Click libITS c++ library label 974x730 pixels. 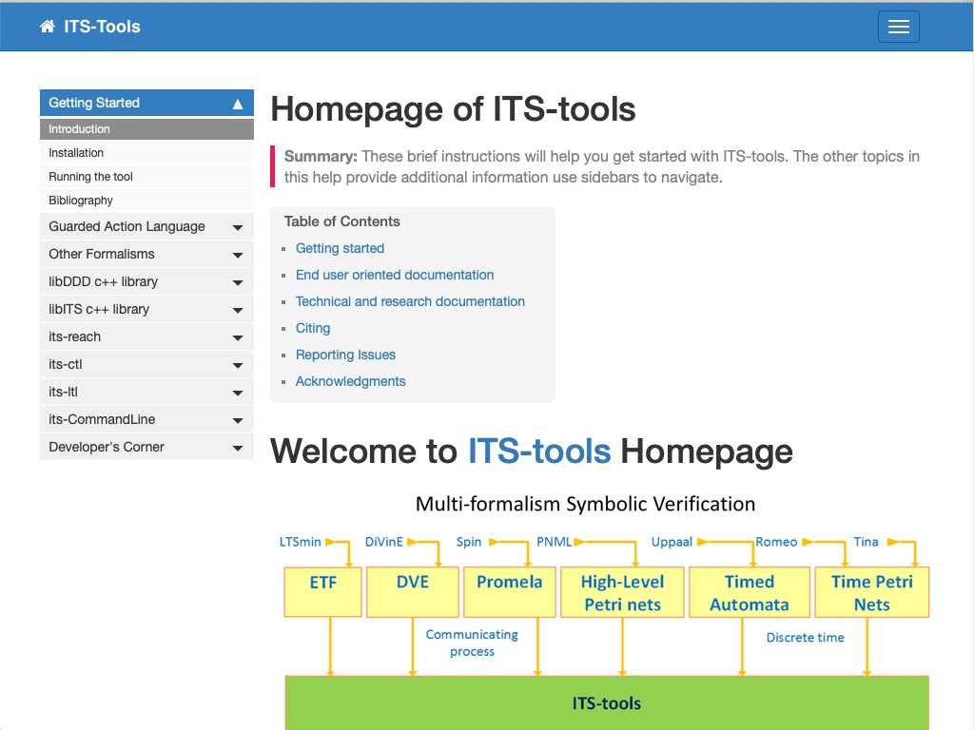(99, 309)
